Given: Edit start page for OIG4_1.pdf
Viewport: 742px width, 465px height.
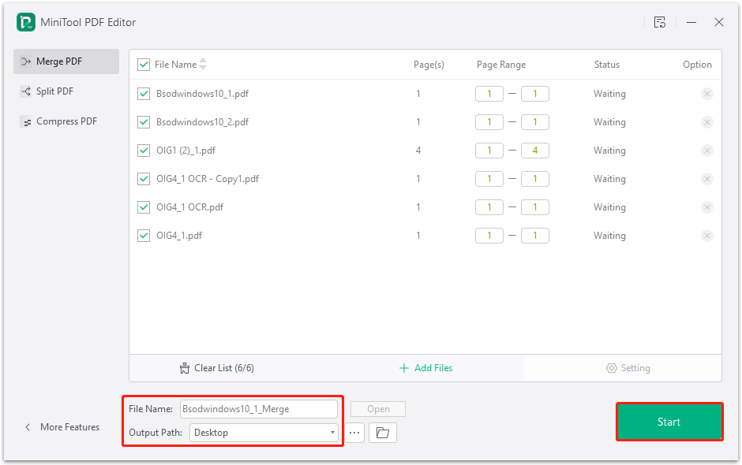Looking at the screenshot, I should coord(489,236).
